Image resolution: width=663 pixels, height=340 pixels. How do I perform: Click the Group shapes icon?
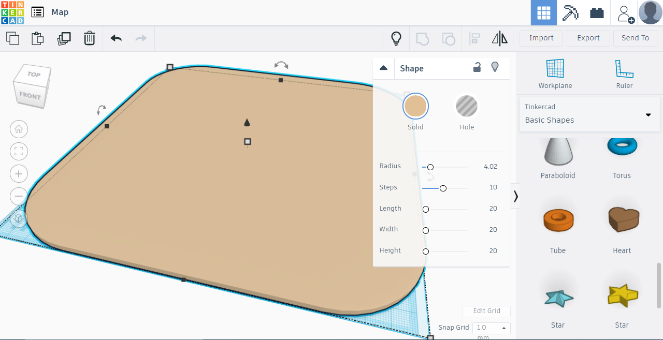pyautogui.click(x=423, y=38)
